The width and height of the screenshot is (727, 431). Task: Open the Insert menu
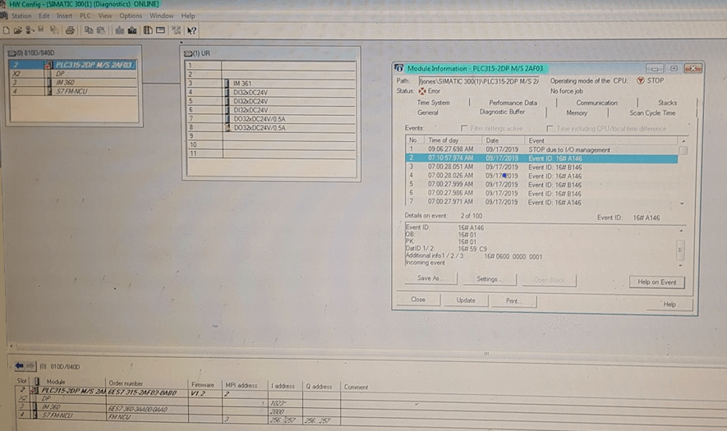coord(64,16)
